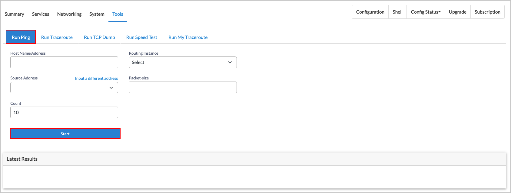Click the Configuration button

(x=370, y=12)
